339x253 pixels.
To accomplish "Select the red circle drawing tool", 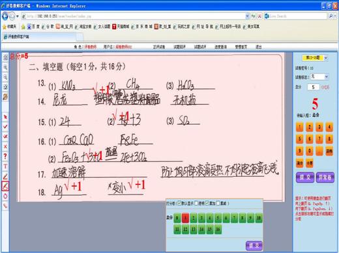I will pos(5,196).
